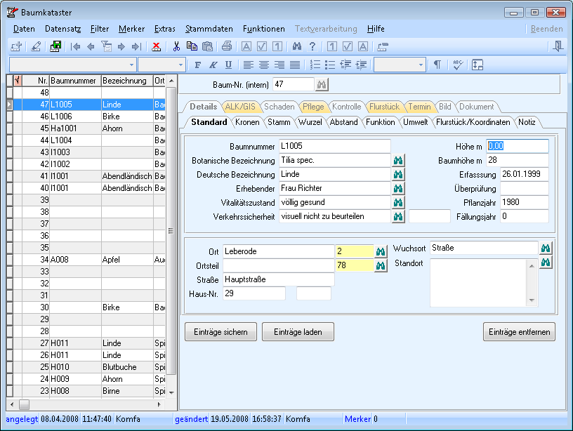Open the dropdown left of the pilcrow icon
Image resolution: width=573 pixels, height=431 pixels.
[x=421, y=65]
